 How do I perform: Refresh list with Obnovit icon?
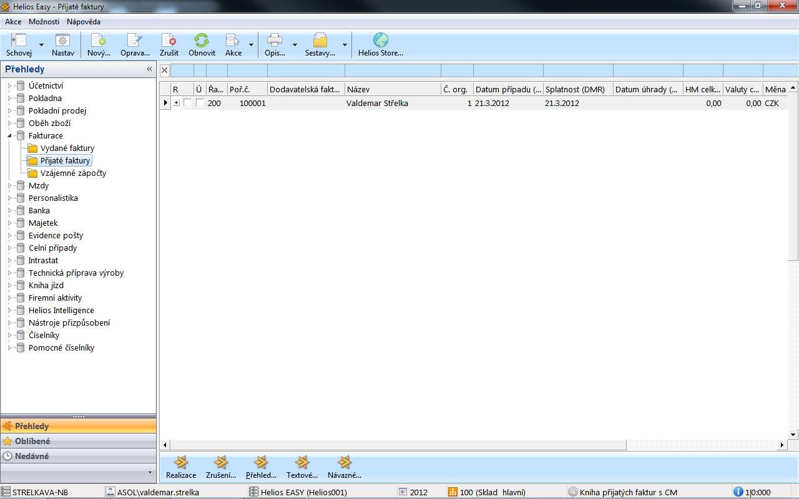[202, 41]
